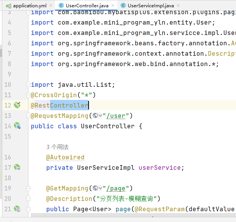Click line number 18 in the gutter

point(8,178)
